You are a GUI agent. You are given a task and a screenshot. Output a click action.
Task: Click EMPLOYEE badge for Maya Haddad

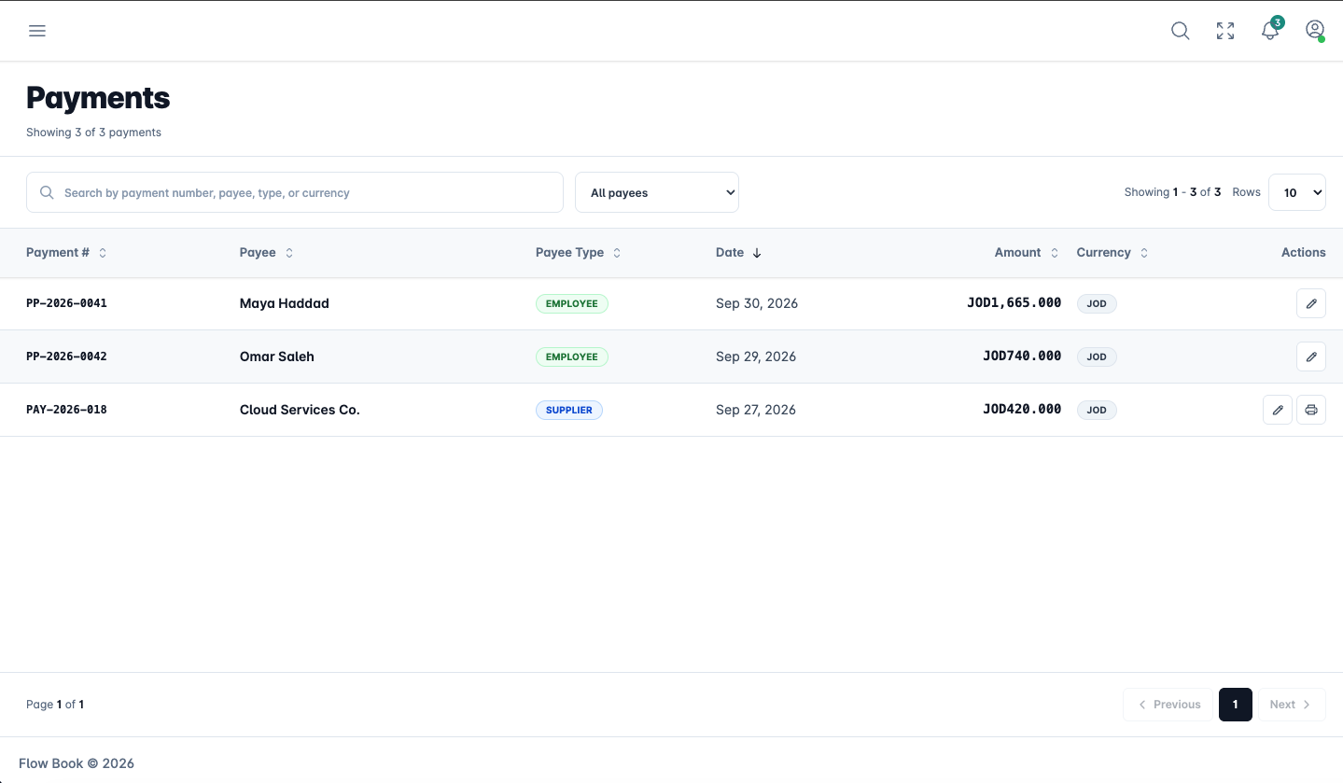coord(572,303)
